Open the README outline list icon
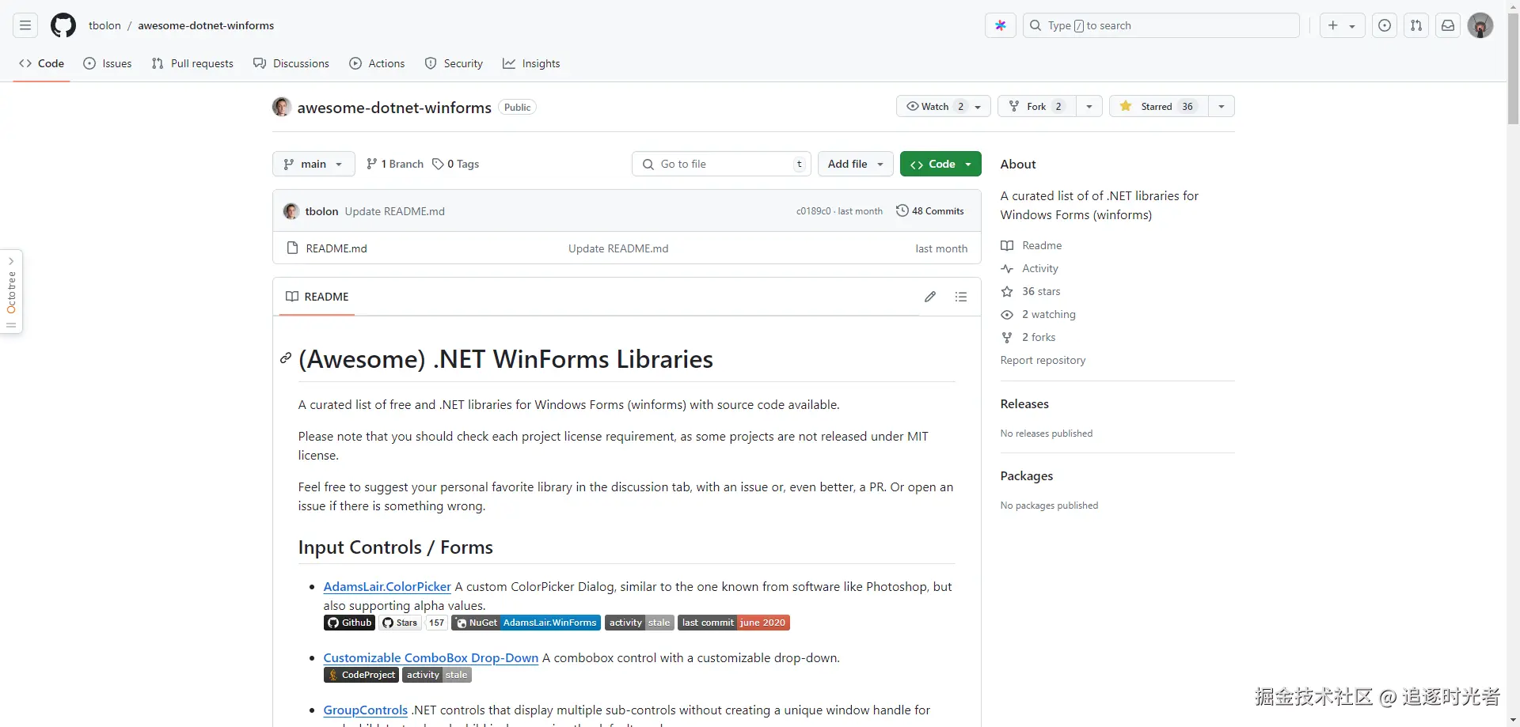 click(961, 297)
